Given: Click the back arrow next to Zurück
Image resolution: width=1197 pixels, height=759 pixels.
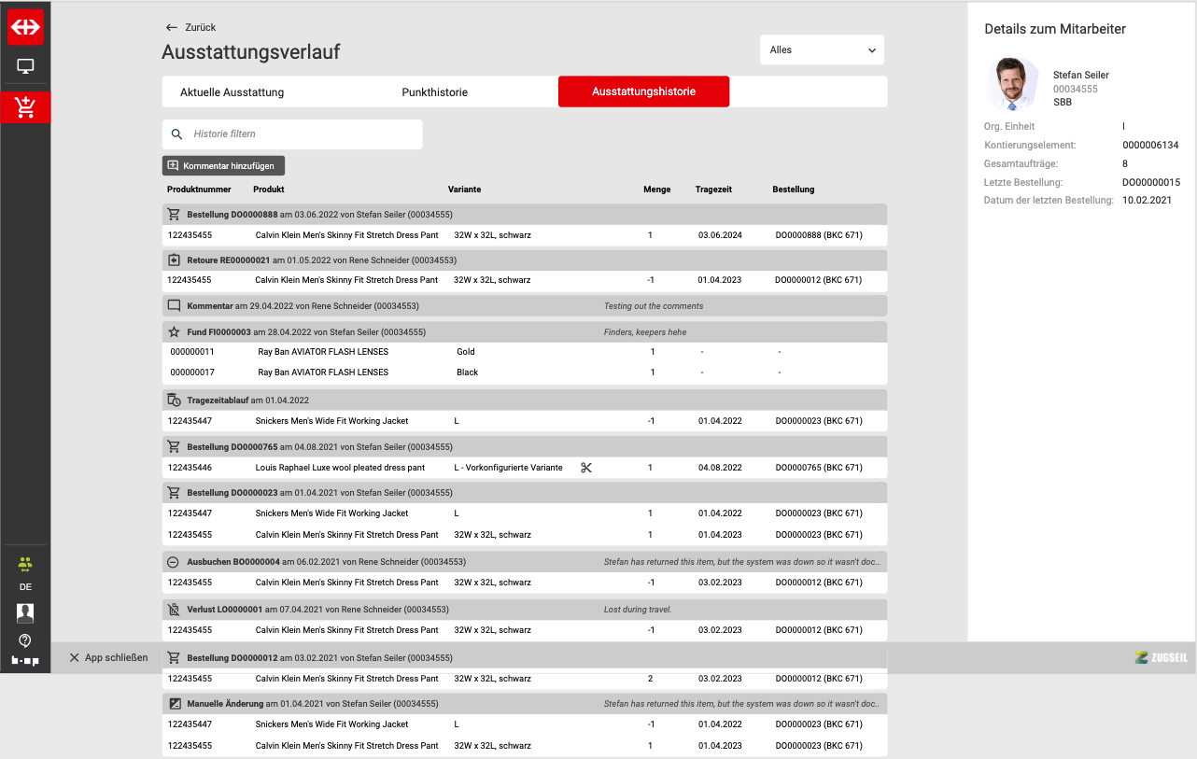Looking at the screenshot, I should click(x=171, y=27).
